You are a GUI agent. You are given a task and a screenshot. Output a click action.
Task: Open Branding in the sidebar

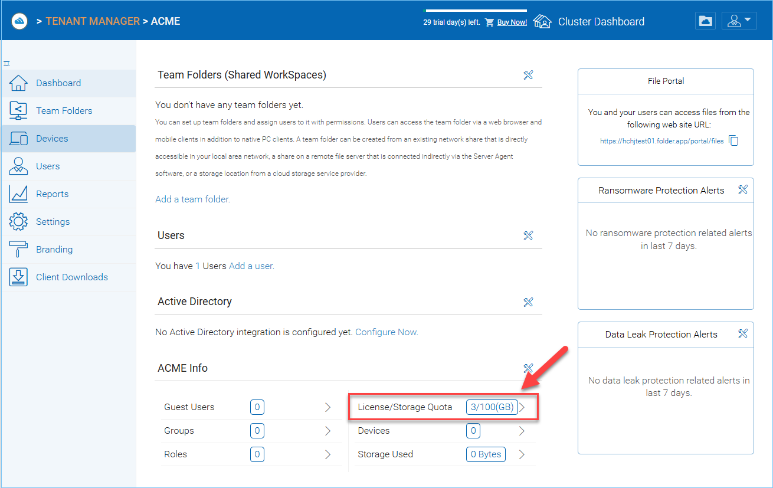68,250
